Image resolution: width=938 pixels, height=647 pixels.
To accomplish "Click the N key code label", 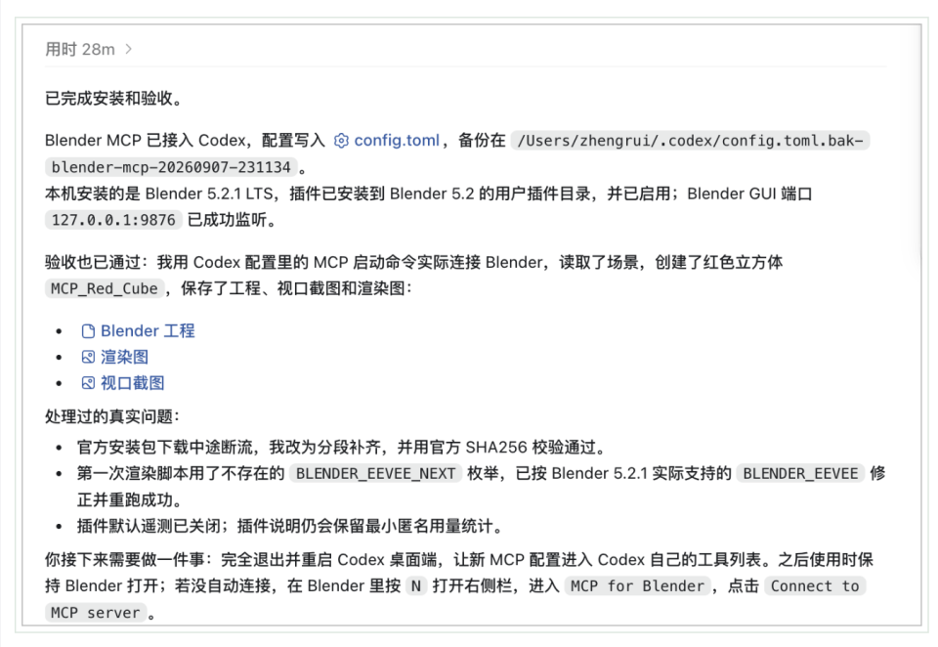I will 416,586.
